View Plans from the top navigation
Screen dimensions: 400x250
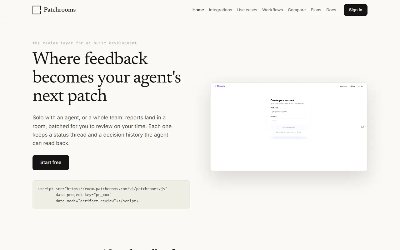(x=316, y=10)
